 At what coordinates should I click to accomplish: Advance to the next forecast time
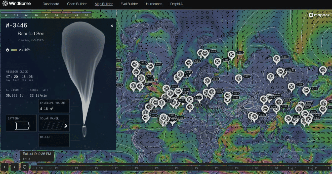coord(15,167)
